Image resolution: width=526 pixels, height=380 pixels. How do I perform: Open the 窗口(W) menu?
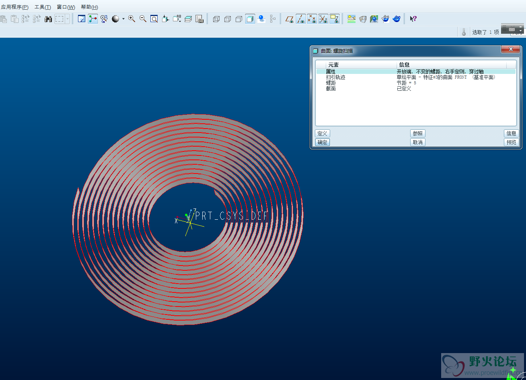pos(66,7)
